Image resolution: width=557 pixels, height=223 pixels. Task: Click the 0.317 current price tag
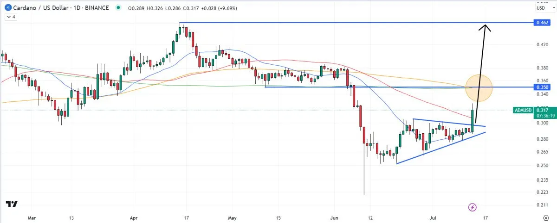542,109
